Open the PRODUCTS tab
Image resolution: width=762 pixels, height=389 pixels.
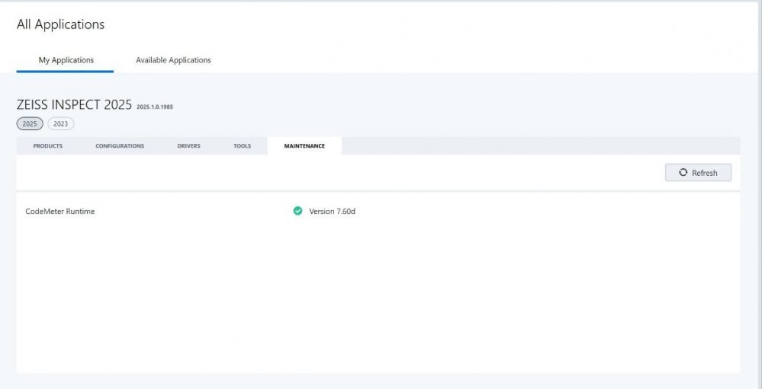pos(47,146)
